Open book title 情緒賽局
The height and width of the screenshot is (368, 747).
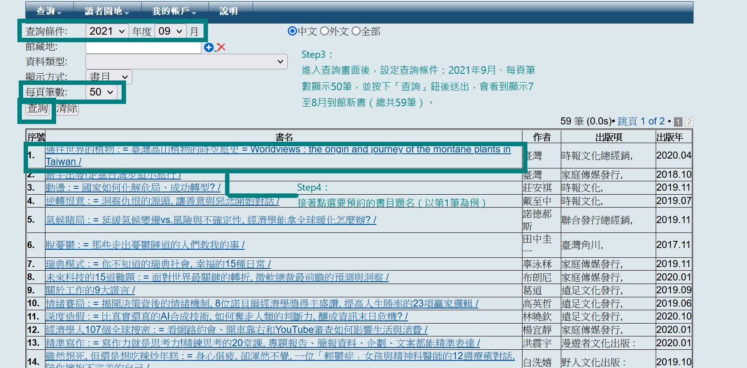click(262, 304)
